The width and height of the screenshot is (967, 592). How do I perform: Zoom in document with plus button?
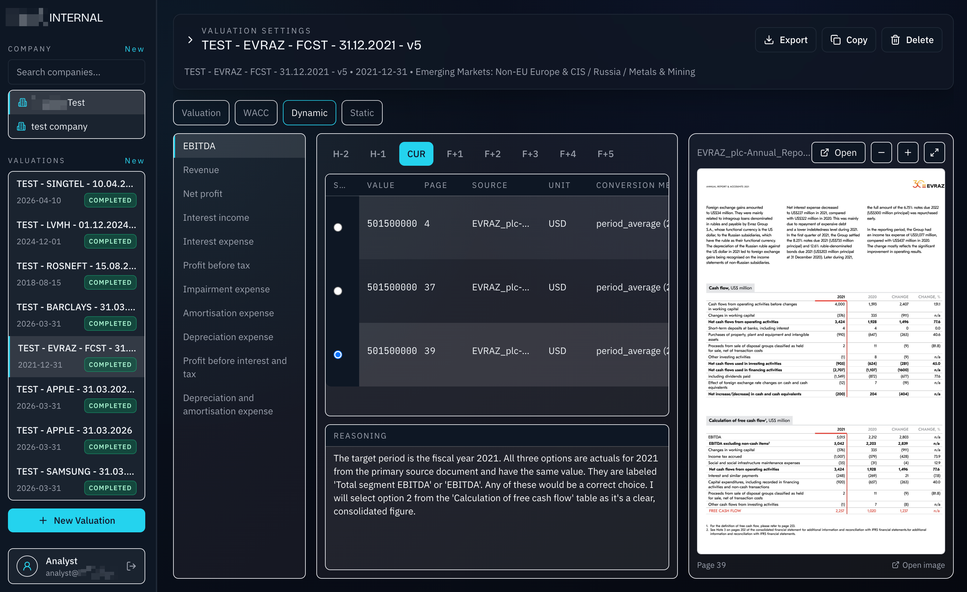point(907,152)
